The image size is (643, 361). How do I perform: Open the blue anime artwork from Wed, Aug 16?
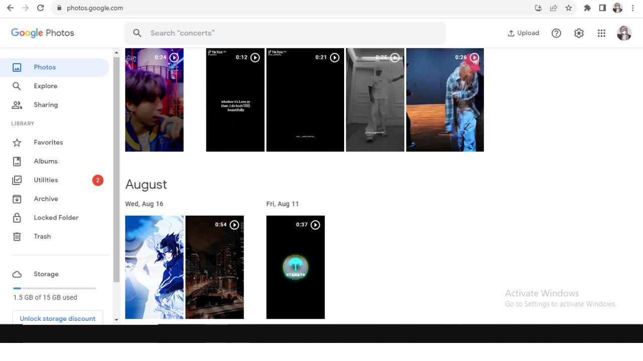(154, 267)
